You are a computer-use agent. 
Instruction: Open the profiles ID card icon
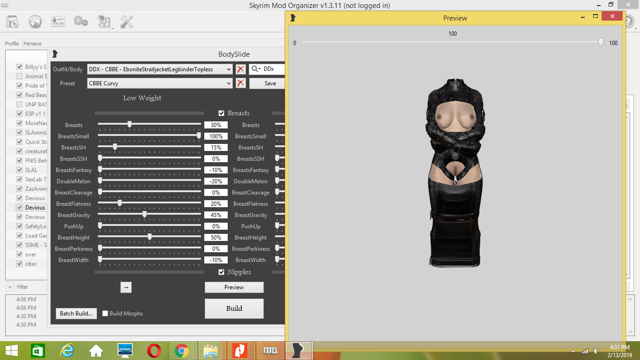[58, 22]
